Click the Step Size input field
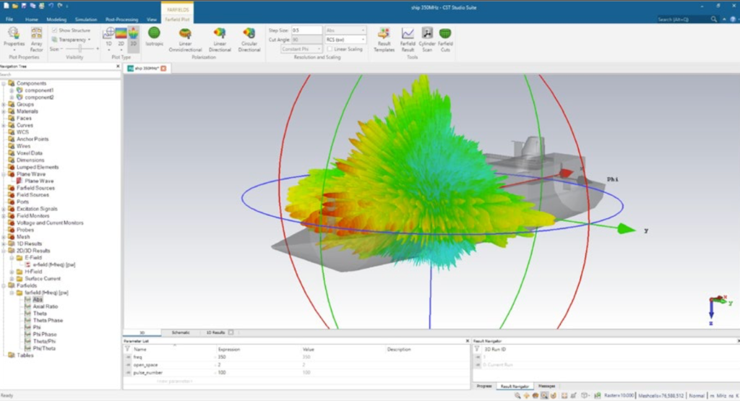740x401 pixels. tap(306, 30)
